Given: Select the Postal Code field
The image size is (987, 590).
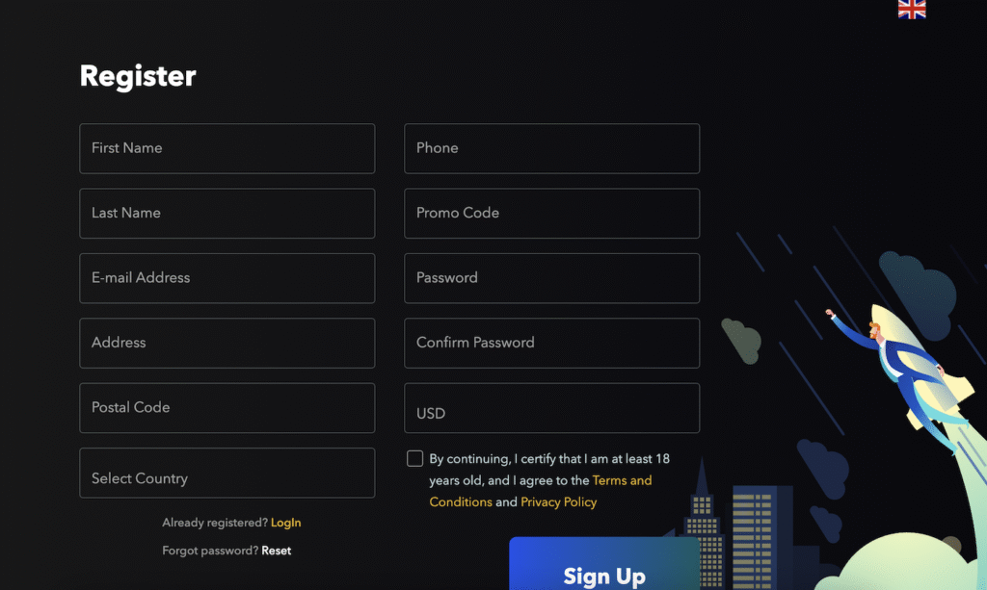Looking at the screenshot, I should 227,408.
